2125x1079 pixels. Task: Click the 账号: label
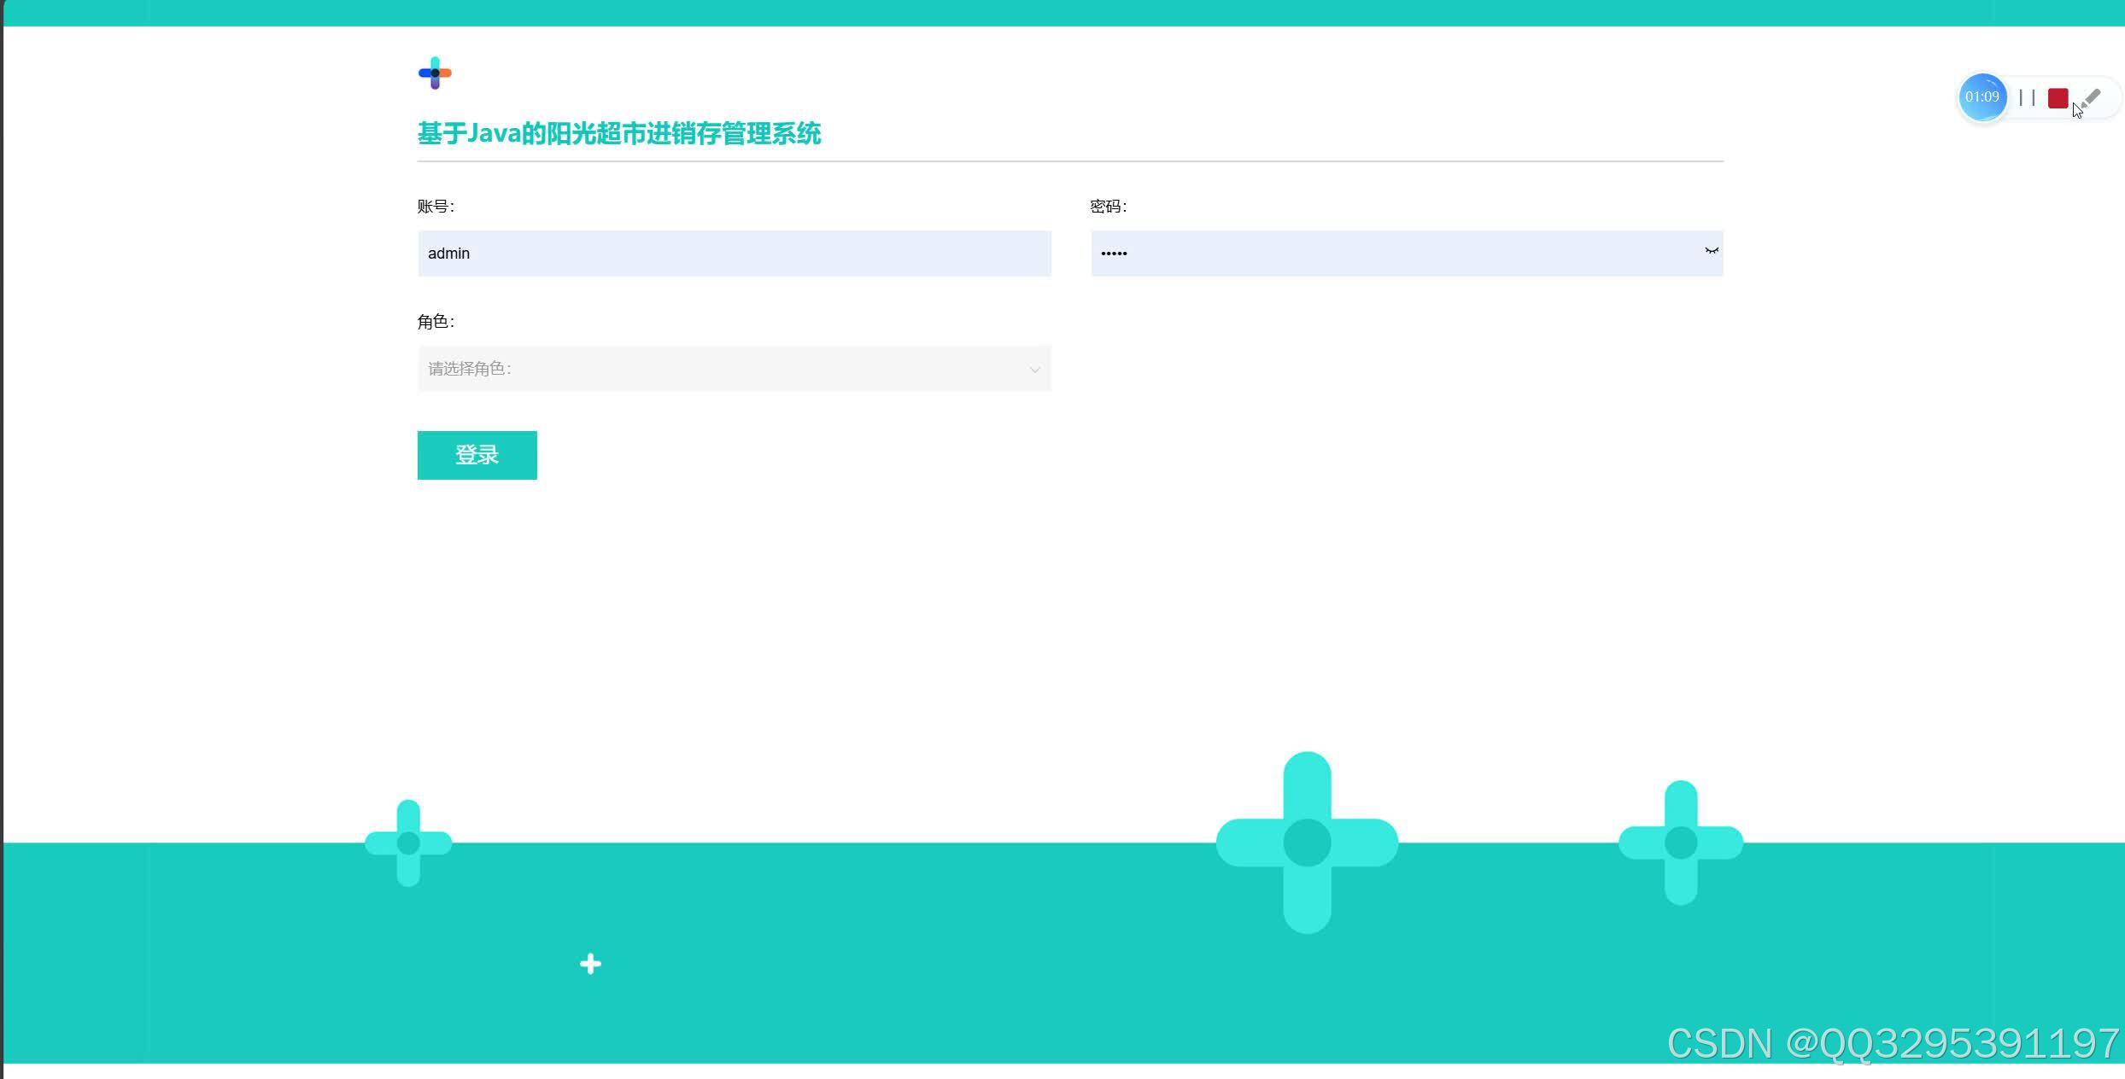(x=436, y=207)
